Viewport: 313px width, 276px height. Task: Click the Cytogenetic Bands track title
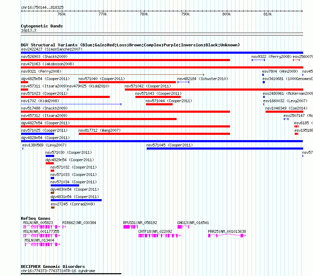pyautogui.click(x=42, y=26)
